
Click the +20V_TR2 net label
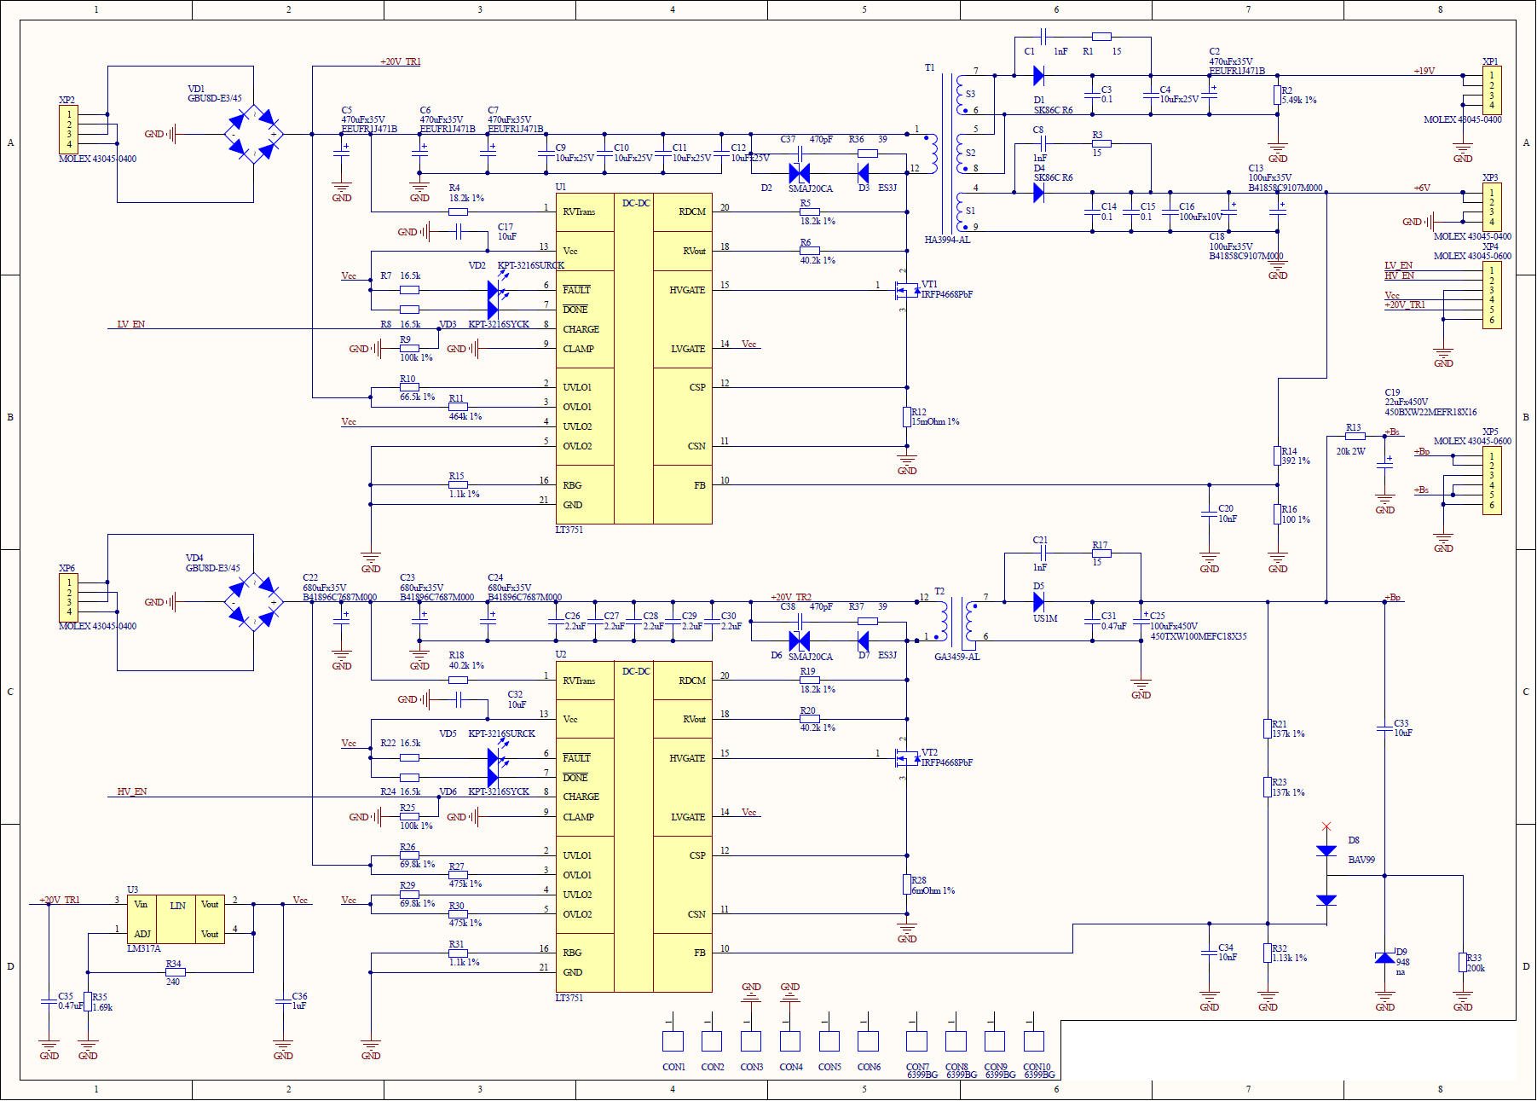coord(791,597)
